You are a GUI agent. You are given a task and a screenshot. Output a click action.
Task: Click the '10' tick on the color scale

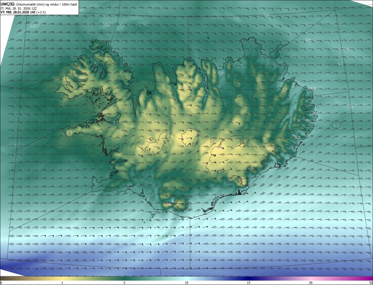click(x=186, y=283)
